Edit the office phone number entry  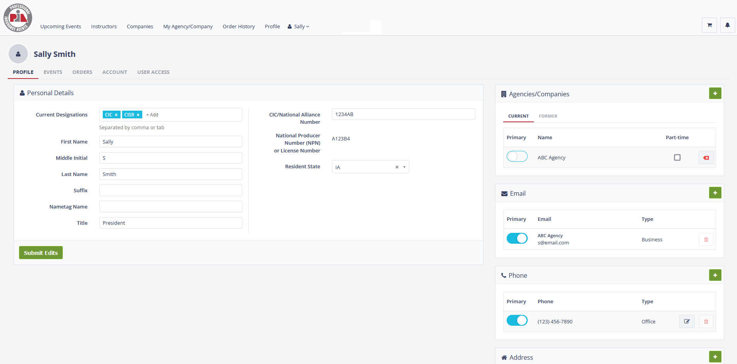coord(687,321)
